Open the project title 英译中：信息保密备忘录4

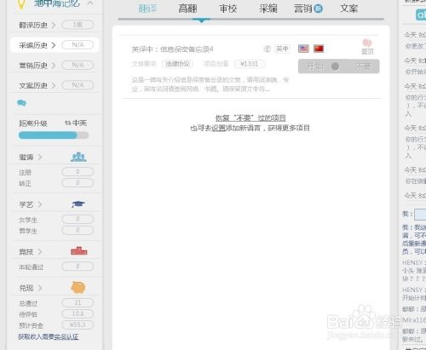point(172,49)
